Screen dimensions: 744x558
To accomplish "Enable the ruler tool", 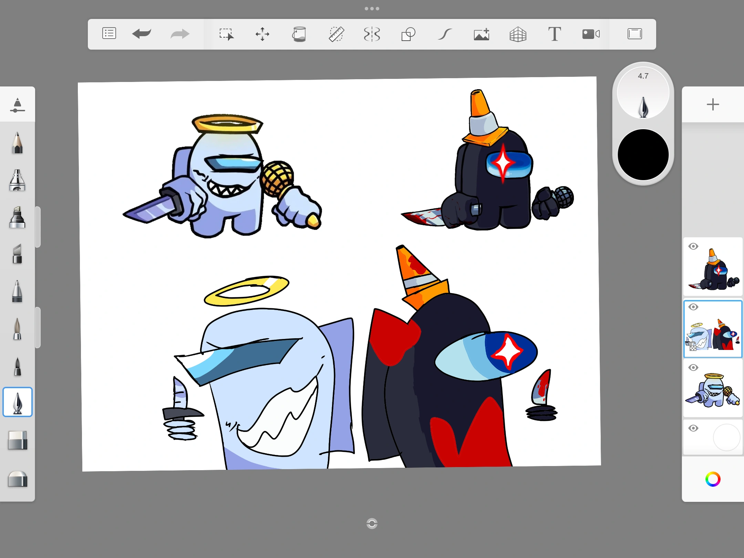I will (x=337, y=34).
